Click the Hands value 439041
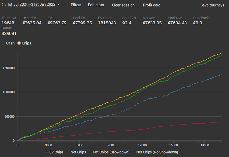 (9, 33)
